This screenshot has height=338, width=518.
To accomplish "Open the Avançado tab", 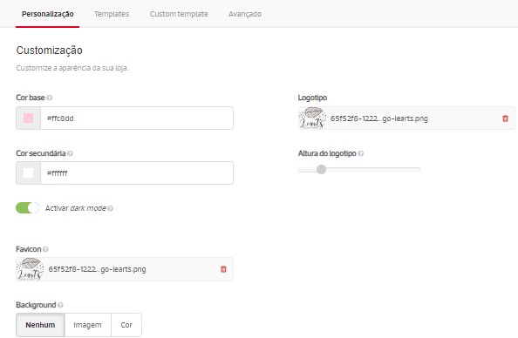I will coord(245,14).
